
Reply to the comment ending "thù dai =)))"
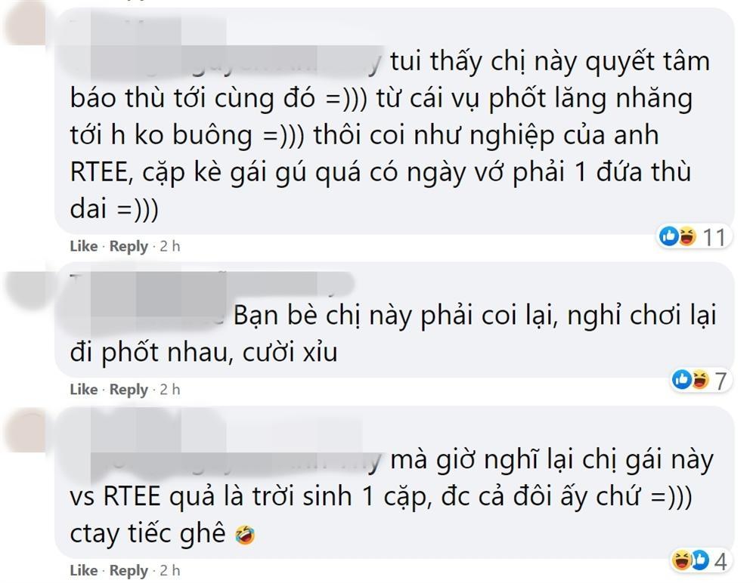(x=129, y=246)
